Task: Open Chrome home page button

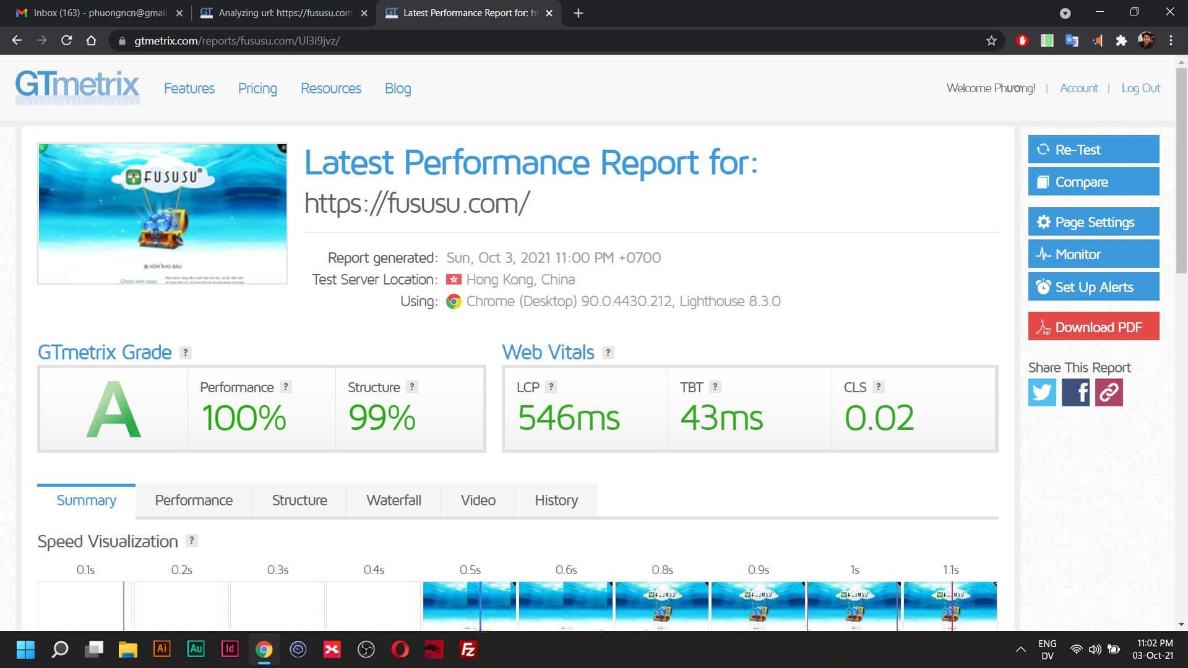Action: pyautogui.click(x=92, y=41)
